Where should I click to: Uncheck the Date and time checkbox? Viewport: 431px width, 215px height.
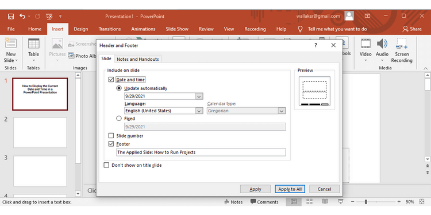coord(111,80)
